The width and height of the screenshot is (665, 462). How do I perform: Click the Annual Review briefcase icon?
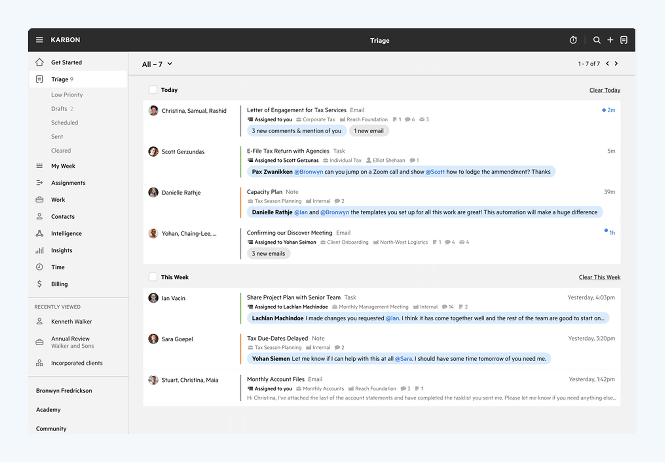(x=39, y=342)
